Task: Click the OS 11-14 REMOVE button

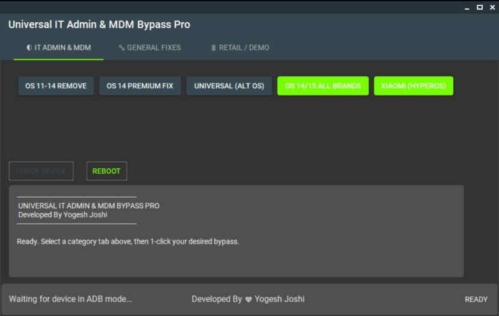Action: [x=56, y=86]
